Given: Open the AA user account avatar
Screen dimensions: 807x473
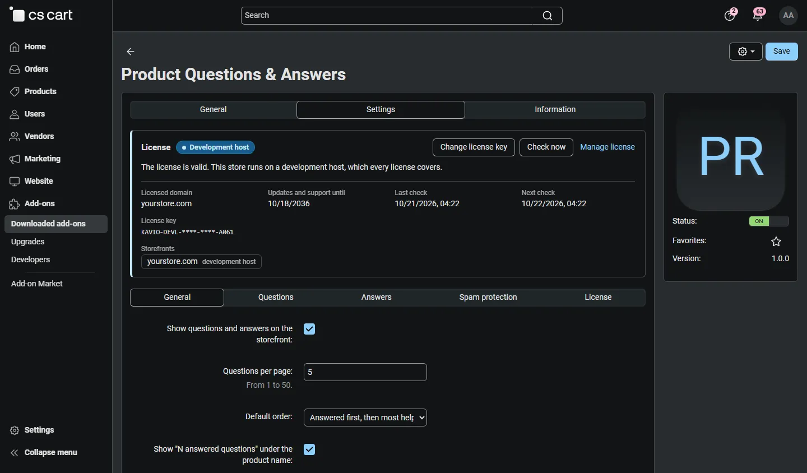Looking at the screenshot, I should 789,16.
